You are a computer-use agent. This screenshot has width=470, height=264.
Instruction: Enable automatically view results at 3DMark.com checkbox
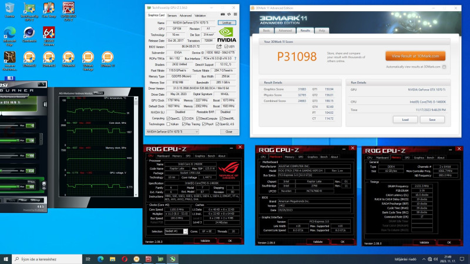tap(444, 67)
